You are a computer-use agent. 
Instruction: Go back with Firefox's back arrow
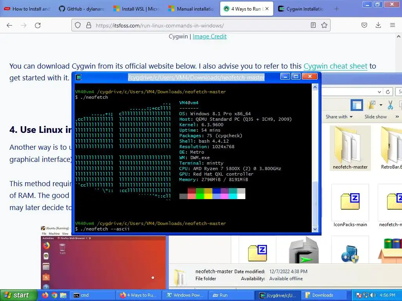[9, 25]
